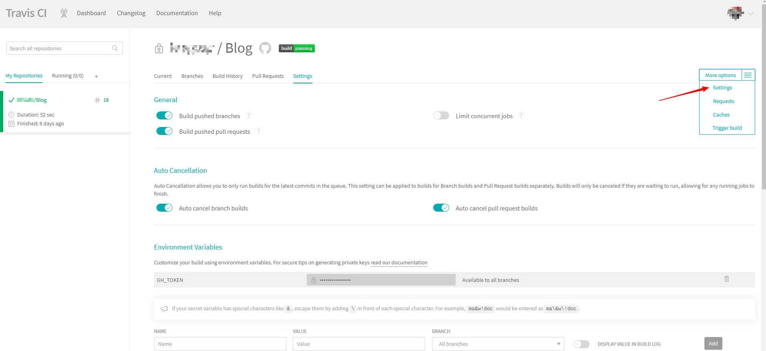Go to Documentation
This screenshot has height=351, width=766.
[x=177, y=13]
